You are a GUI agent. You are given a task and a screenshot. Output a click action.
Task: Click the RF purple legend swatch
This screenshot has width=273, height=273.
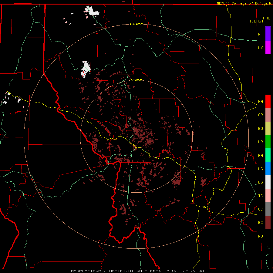[268, 34]
